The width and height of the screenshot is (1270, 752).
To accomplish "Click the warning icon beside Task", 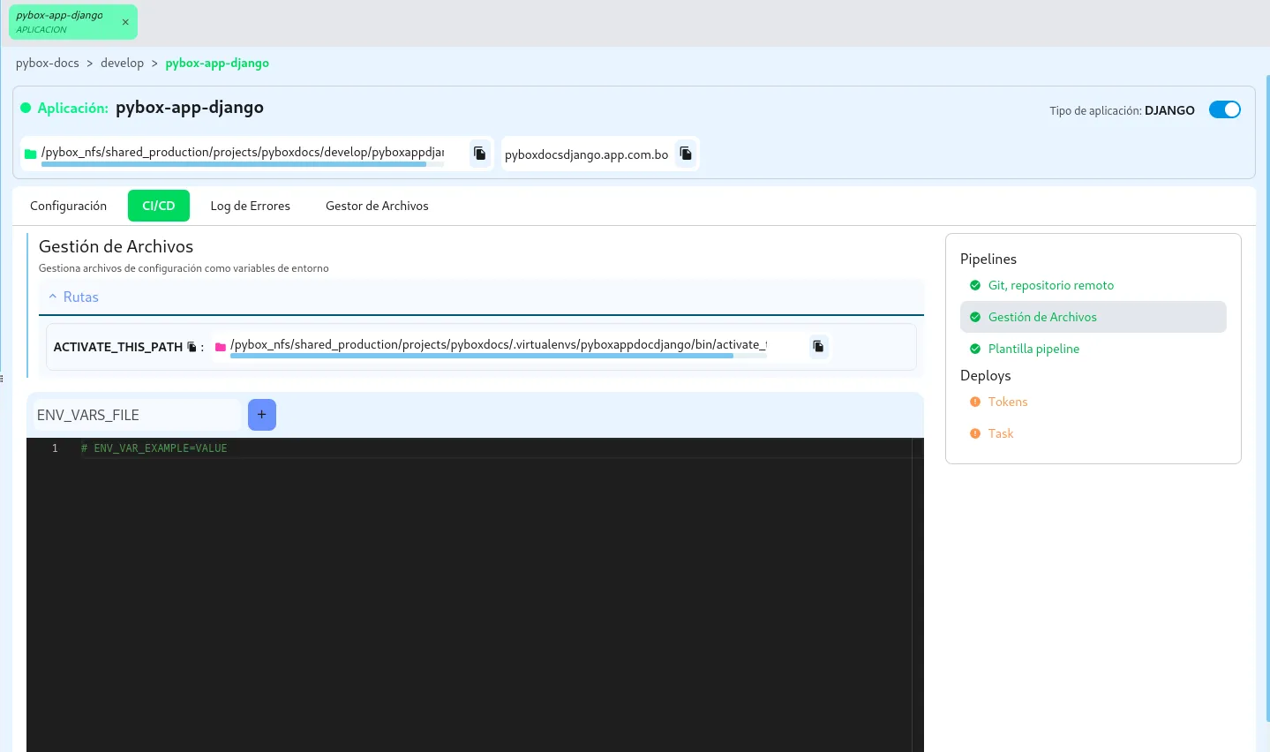I will coord(975,433).
